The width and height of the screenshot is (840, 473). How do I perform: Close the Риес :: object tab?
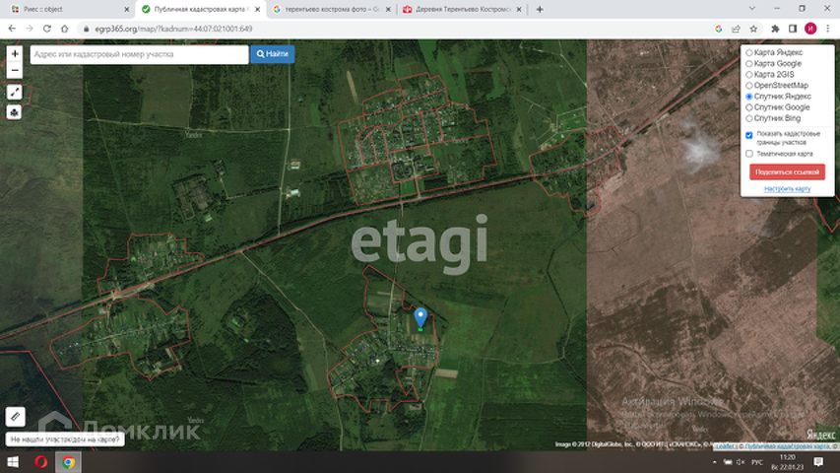click(x=127, y=9)
